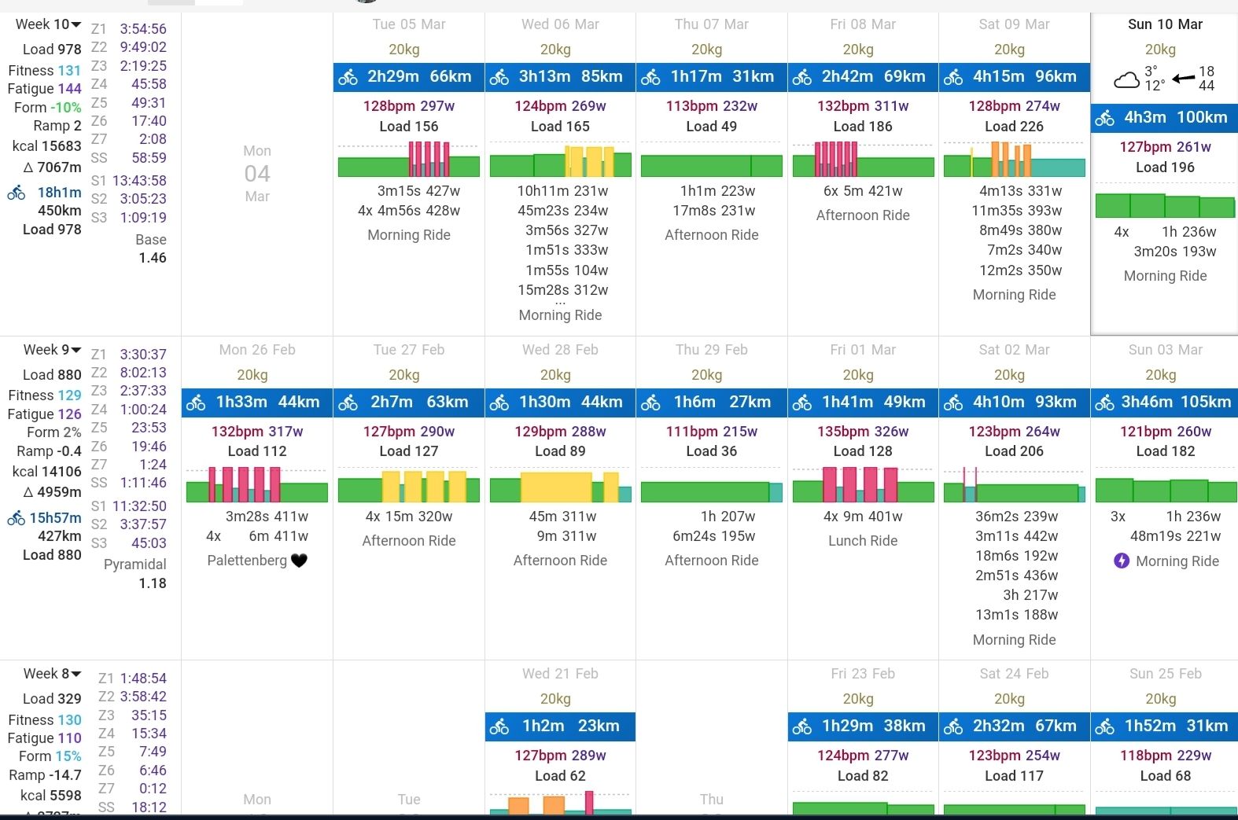This screenshot has width=1238, height=820.
Task: Click Week 9 summary bike icon
Action: click(x=17, y=518)
